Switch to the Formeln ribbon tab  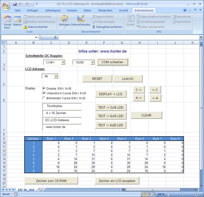pyautogui.click(x=72, y=10)
